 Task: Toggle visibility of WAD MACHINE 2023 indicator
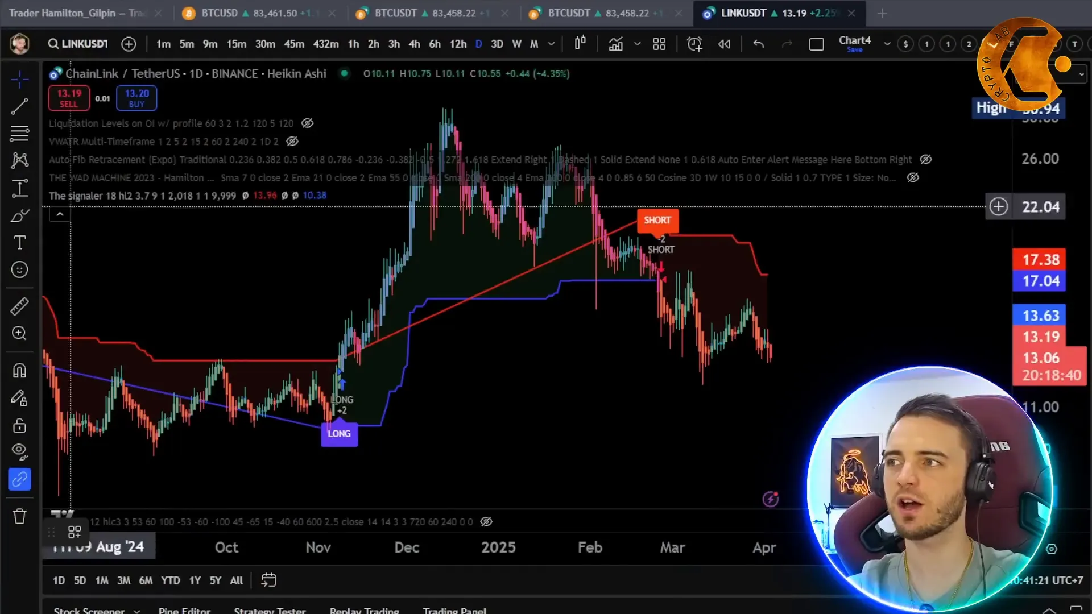pyautogui.click(x=913, y=178)
